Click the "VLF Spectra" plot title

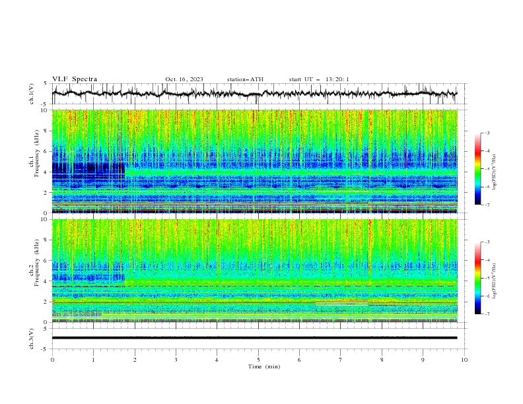click(75, 79)
